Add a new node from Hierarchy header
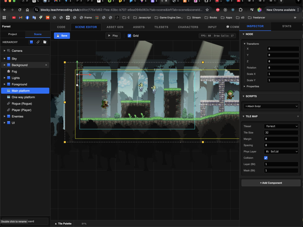 (x=31, y=42)
